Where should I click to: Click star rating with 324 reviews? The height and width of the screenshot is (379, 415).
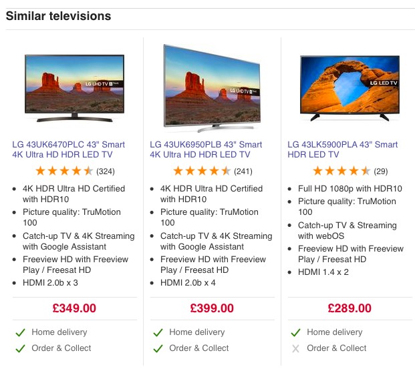(x=64, y=171)
